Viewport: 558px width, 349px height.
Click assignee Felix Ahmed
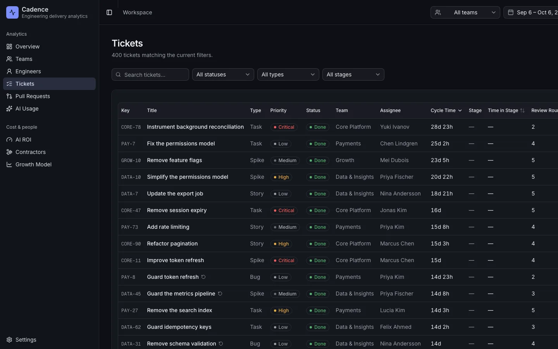point(396,327)
